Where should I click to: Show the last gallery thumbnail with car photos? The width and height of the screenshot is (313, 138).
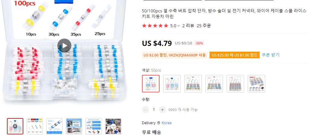coord(113,126)
